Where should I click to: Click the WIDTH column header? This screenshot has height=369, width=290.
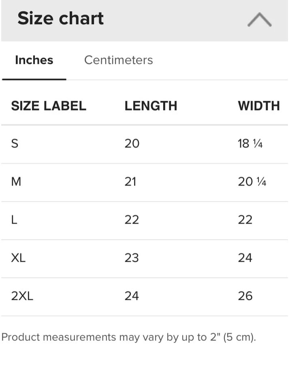click(259, 106)
